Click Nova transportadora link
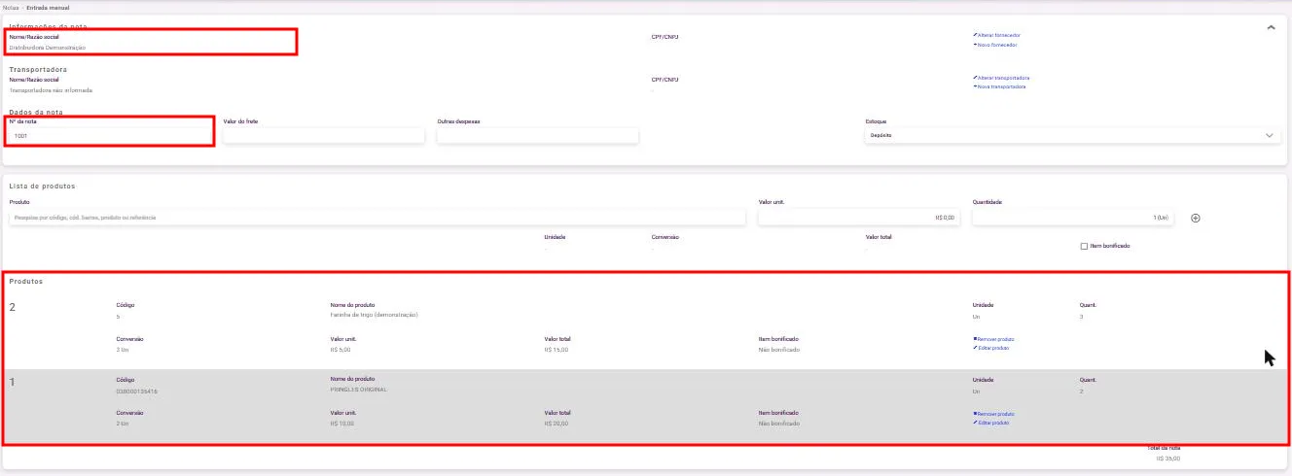The width and height of the screenshot is (1292, 476). tap(999, 86)
